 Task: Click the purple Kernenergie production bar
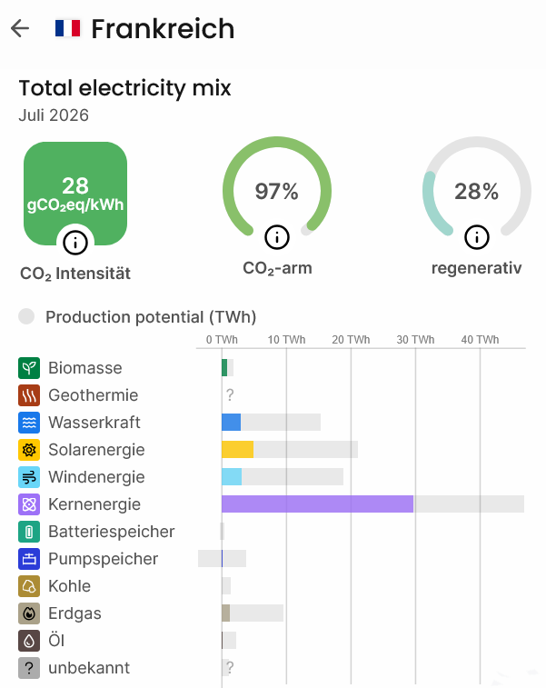[317, 504]
